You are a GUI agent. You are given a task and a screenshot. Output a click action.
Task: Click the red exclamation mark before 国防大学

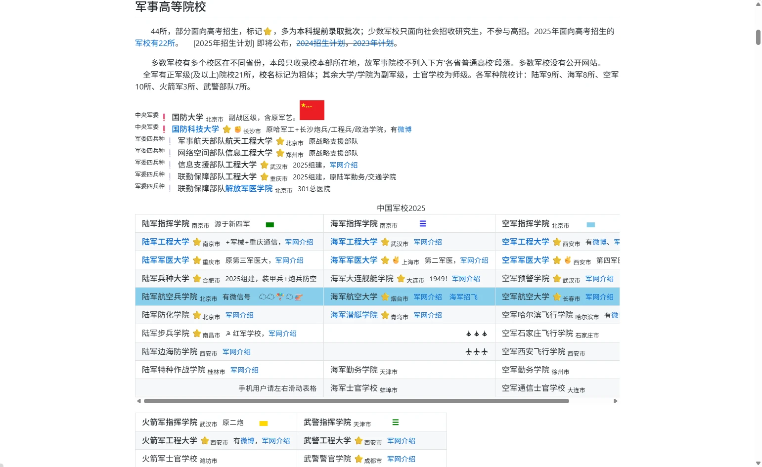tap(164, 118)
